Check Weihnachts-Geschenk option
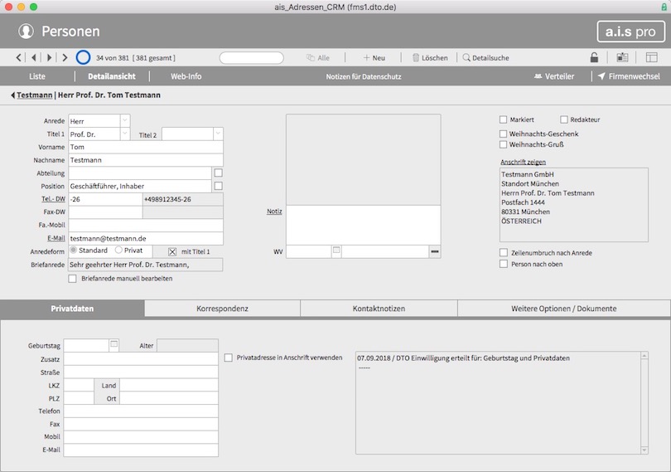The image size is (671, 472). pyautogui.click(x=504, y=134)
